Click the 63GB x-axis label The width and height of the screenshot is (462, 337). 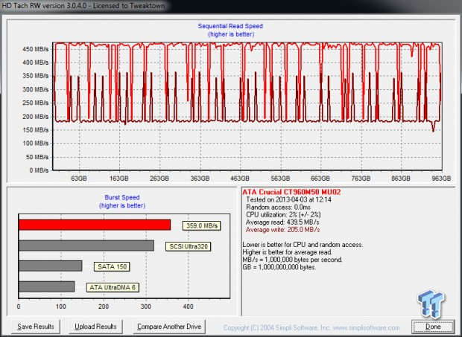79,179
